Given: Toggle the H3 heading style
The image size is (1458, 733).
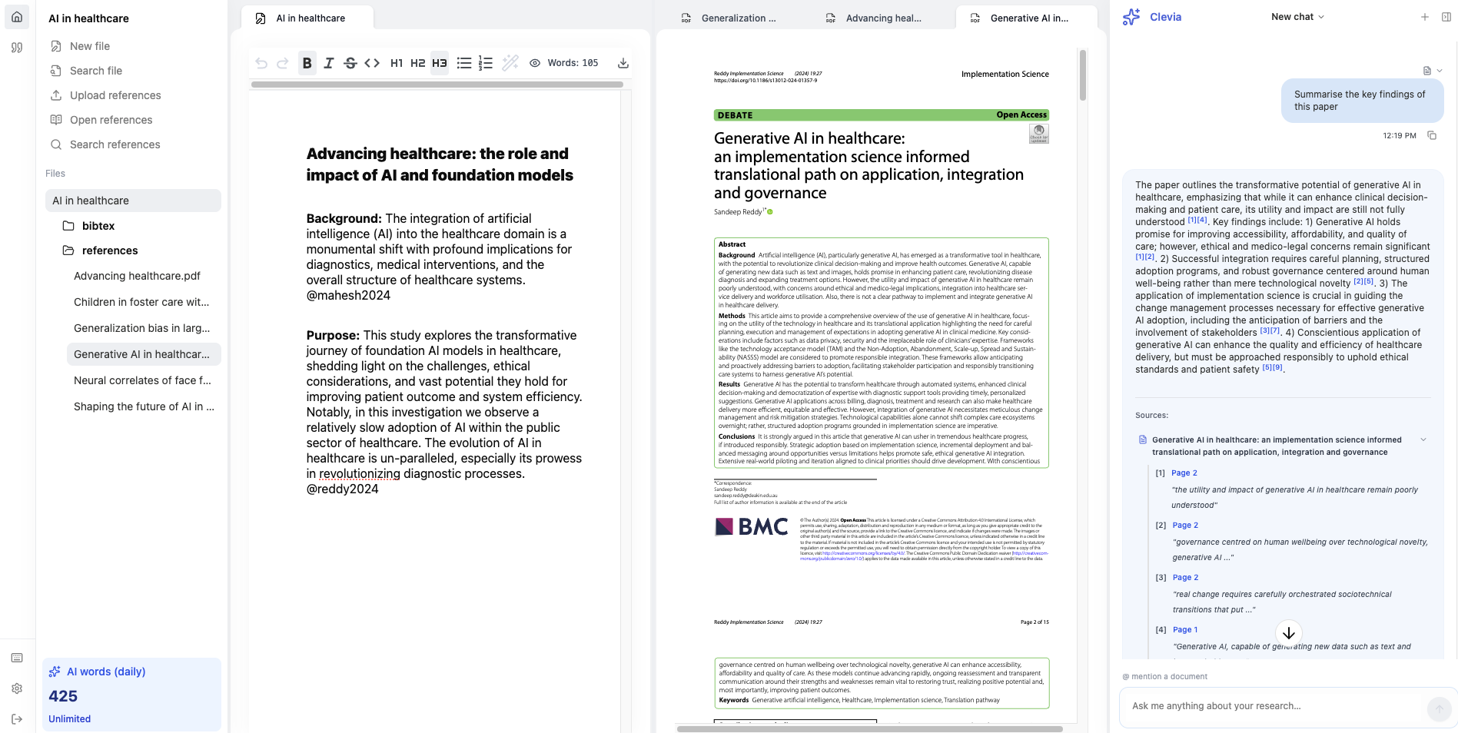Looking at the screenshot, I should (x=440, y=63).
